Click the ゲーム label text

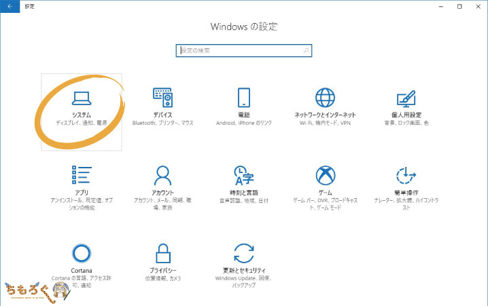pos(326,193)
